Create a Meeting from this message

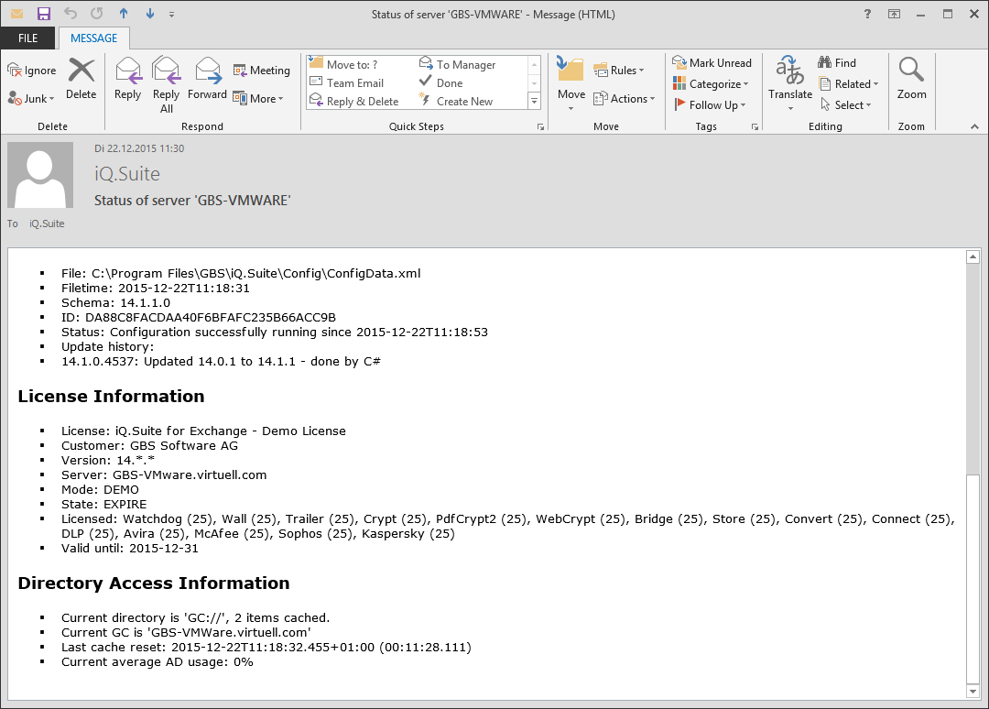coord(261,71)
